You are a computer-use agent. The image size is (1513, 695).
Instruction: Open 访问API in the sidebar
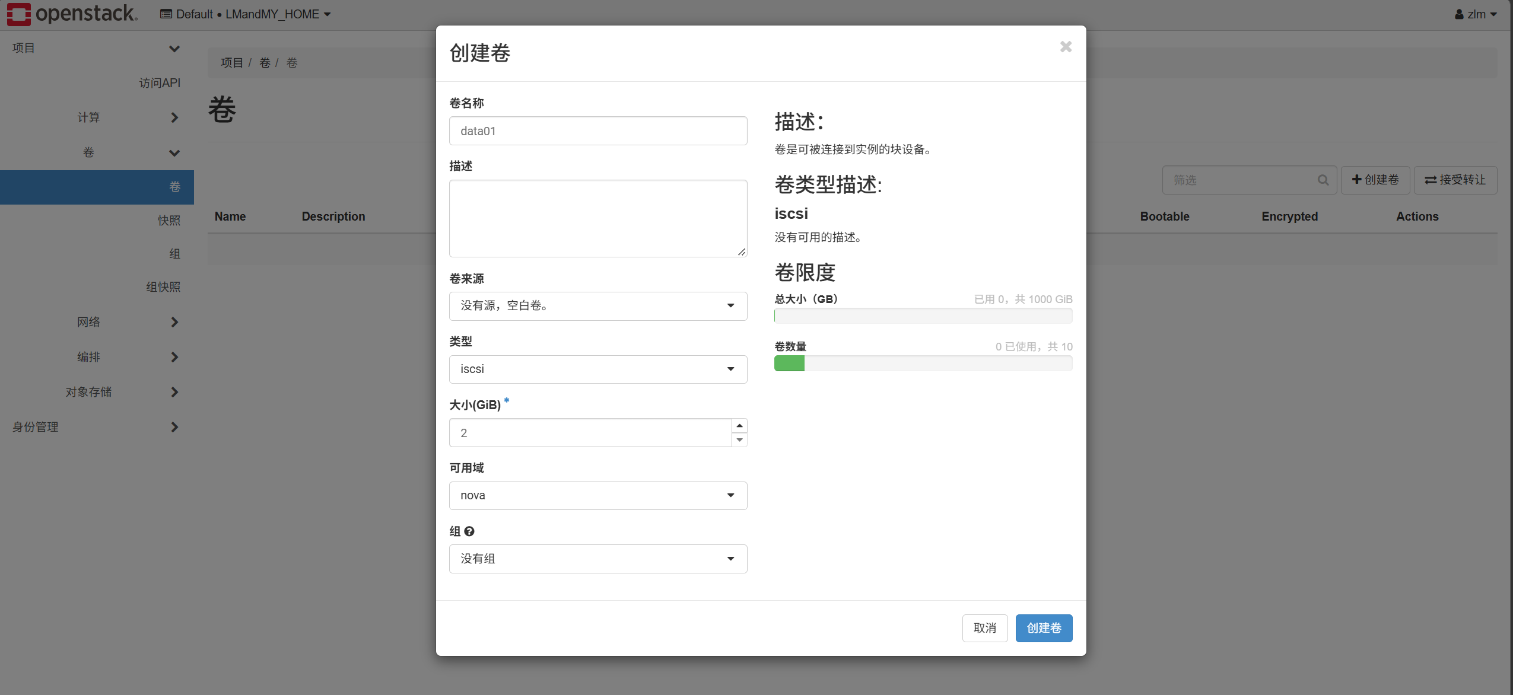pos(160,83)
